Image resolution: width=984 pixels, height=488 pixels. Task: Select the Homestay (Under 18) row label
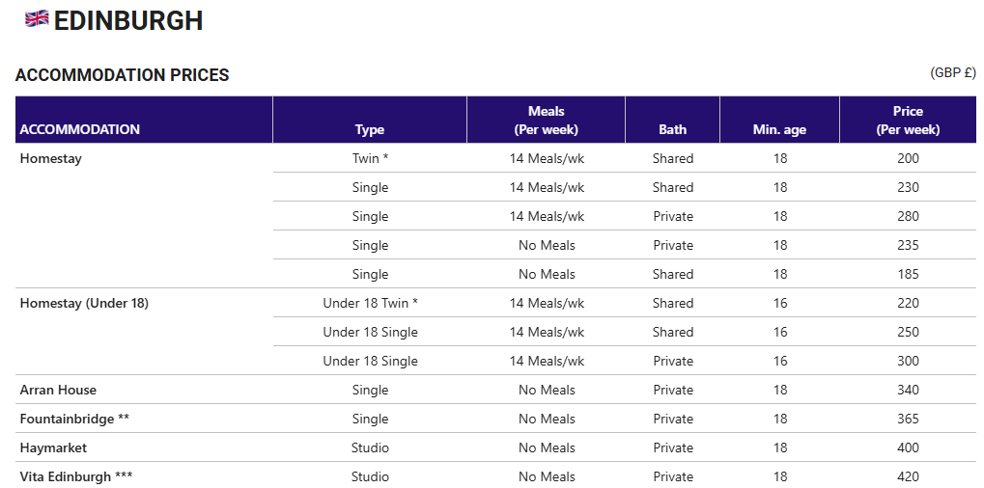(84, 303)
